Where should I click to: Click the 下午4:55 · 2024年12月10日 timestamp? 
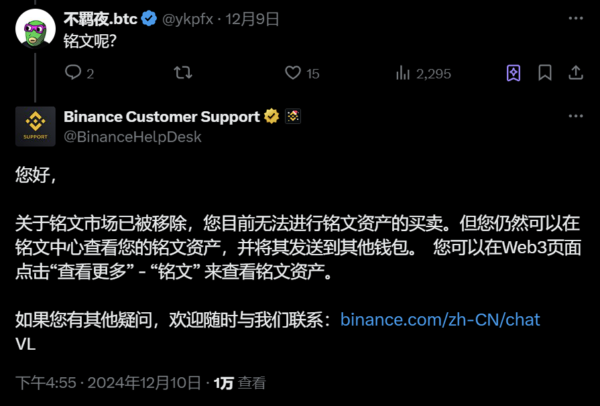click(108, 383)
